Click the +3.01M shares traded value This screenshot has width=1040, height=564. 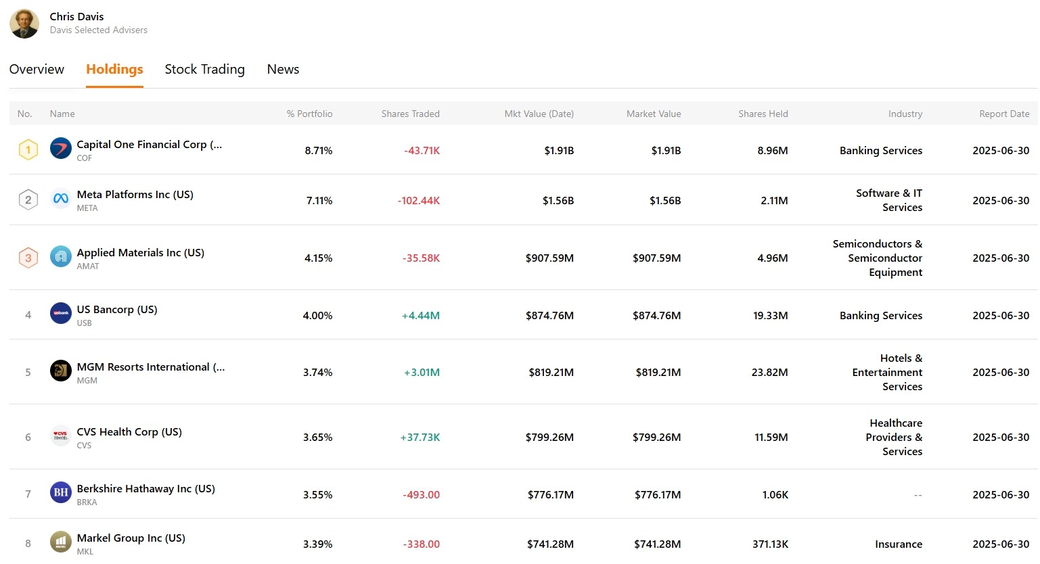tap(422, 372)
